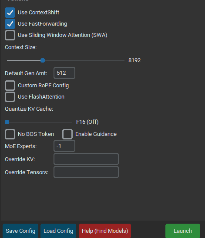Image resolution: width=205 pixels, height=238 pixels.
Task: Enable Use FlashAttention checkbox
Action: (10, 97)
